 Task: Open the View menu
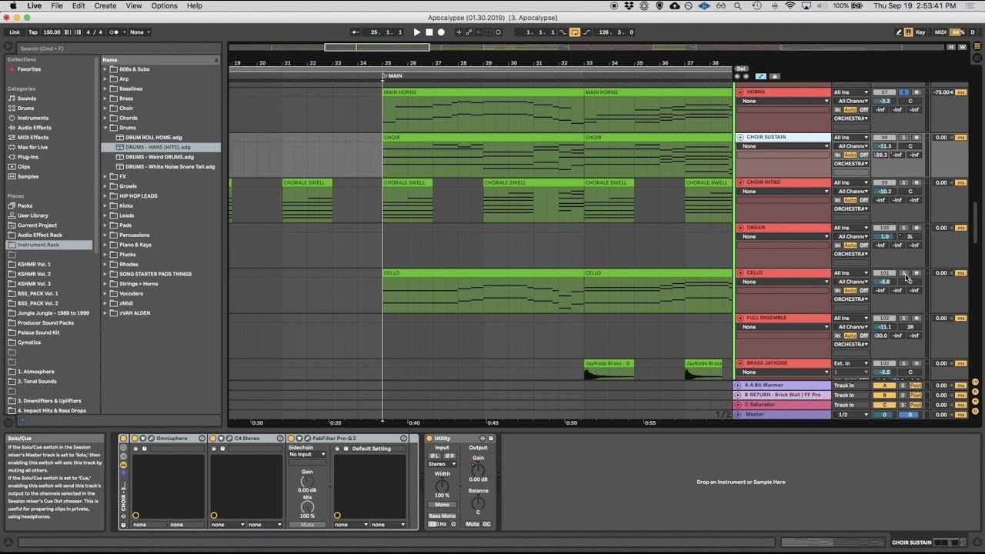[133, 5]
